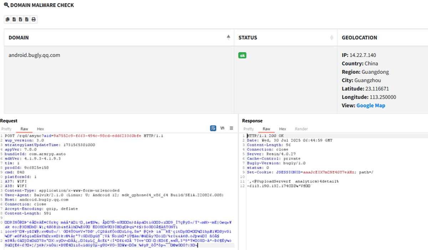Click the android.bugly.qq.com domain cell
428x250 pixels.
pos(34,55)
